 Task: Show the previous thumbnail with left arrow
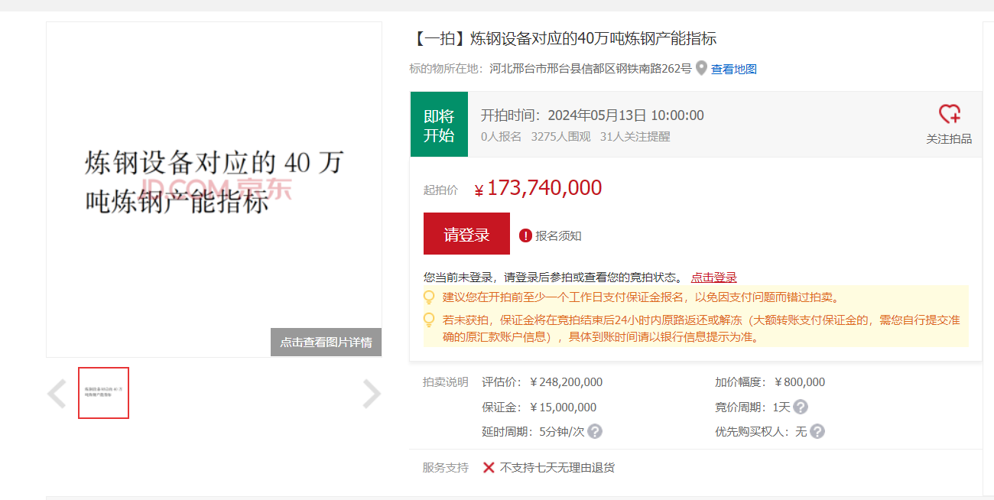[x=57, y=394]
